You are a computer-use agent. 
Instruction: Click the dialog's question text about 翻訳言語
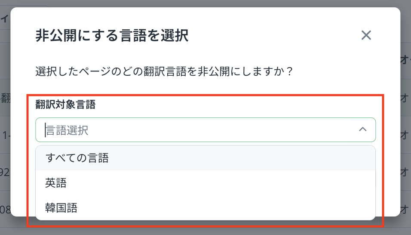click(164, 71)
